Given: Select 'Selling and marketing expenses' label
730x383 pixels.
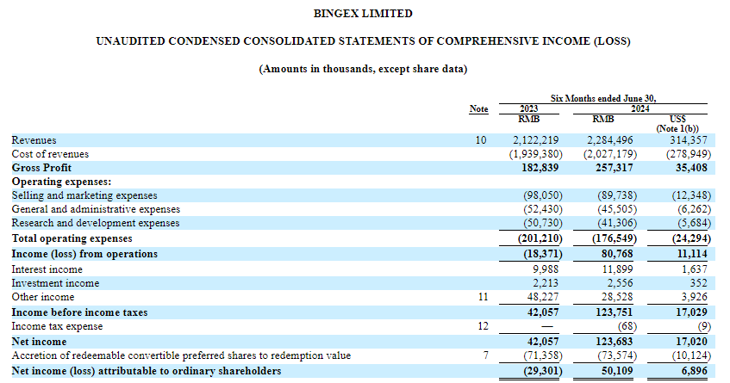Looking at the screenshot, I should coord(84,195).
